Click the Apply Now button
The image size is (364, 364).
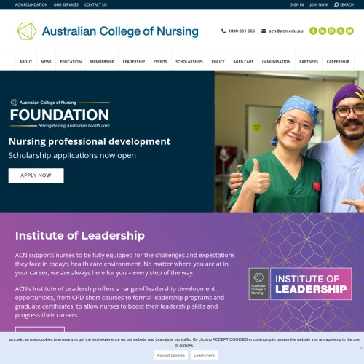36,175
